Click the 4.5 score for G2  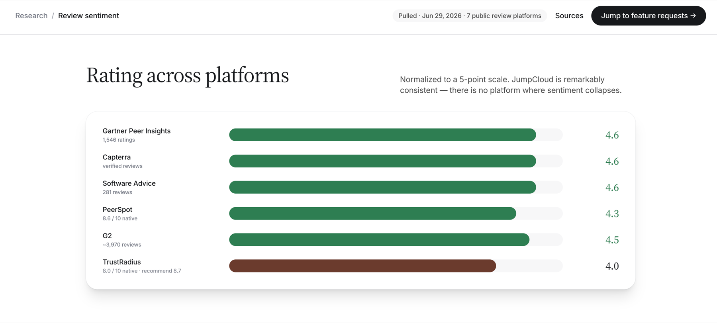click(612, 240)
